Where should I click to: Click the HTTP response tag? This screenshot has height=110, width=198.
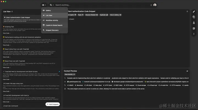(175, 85)
